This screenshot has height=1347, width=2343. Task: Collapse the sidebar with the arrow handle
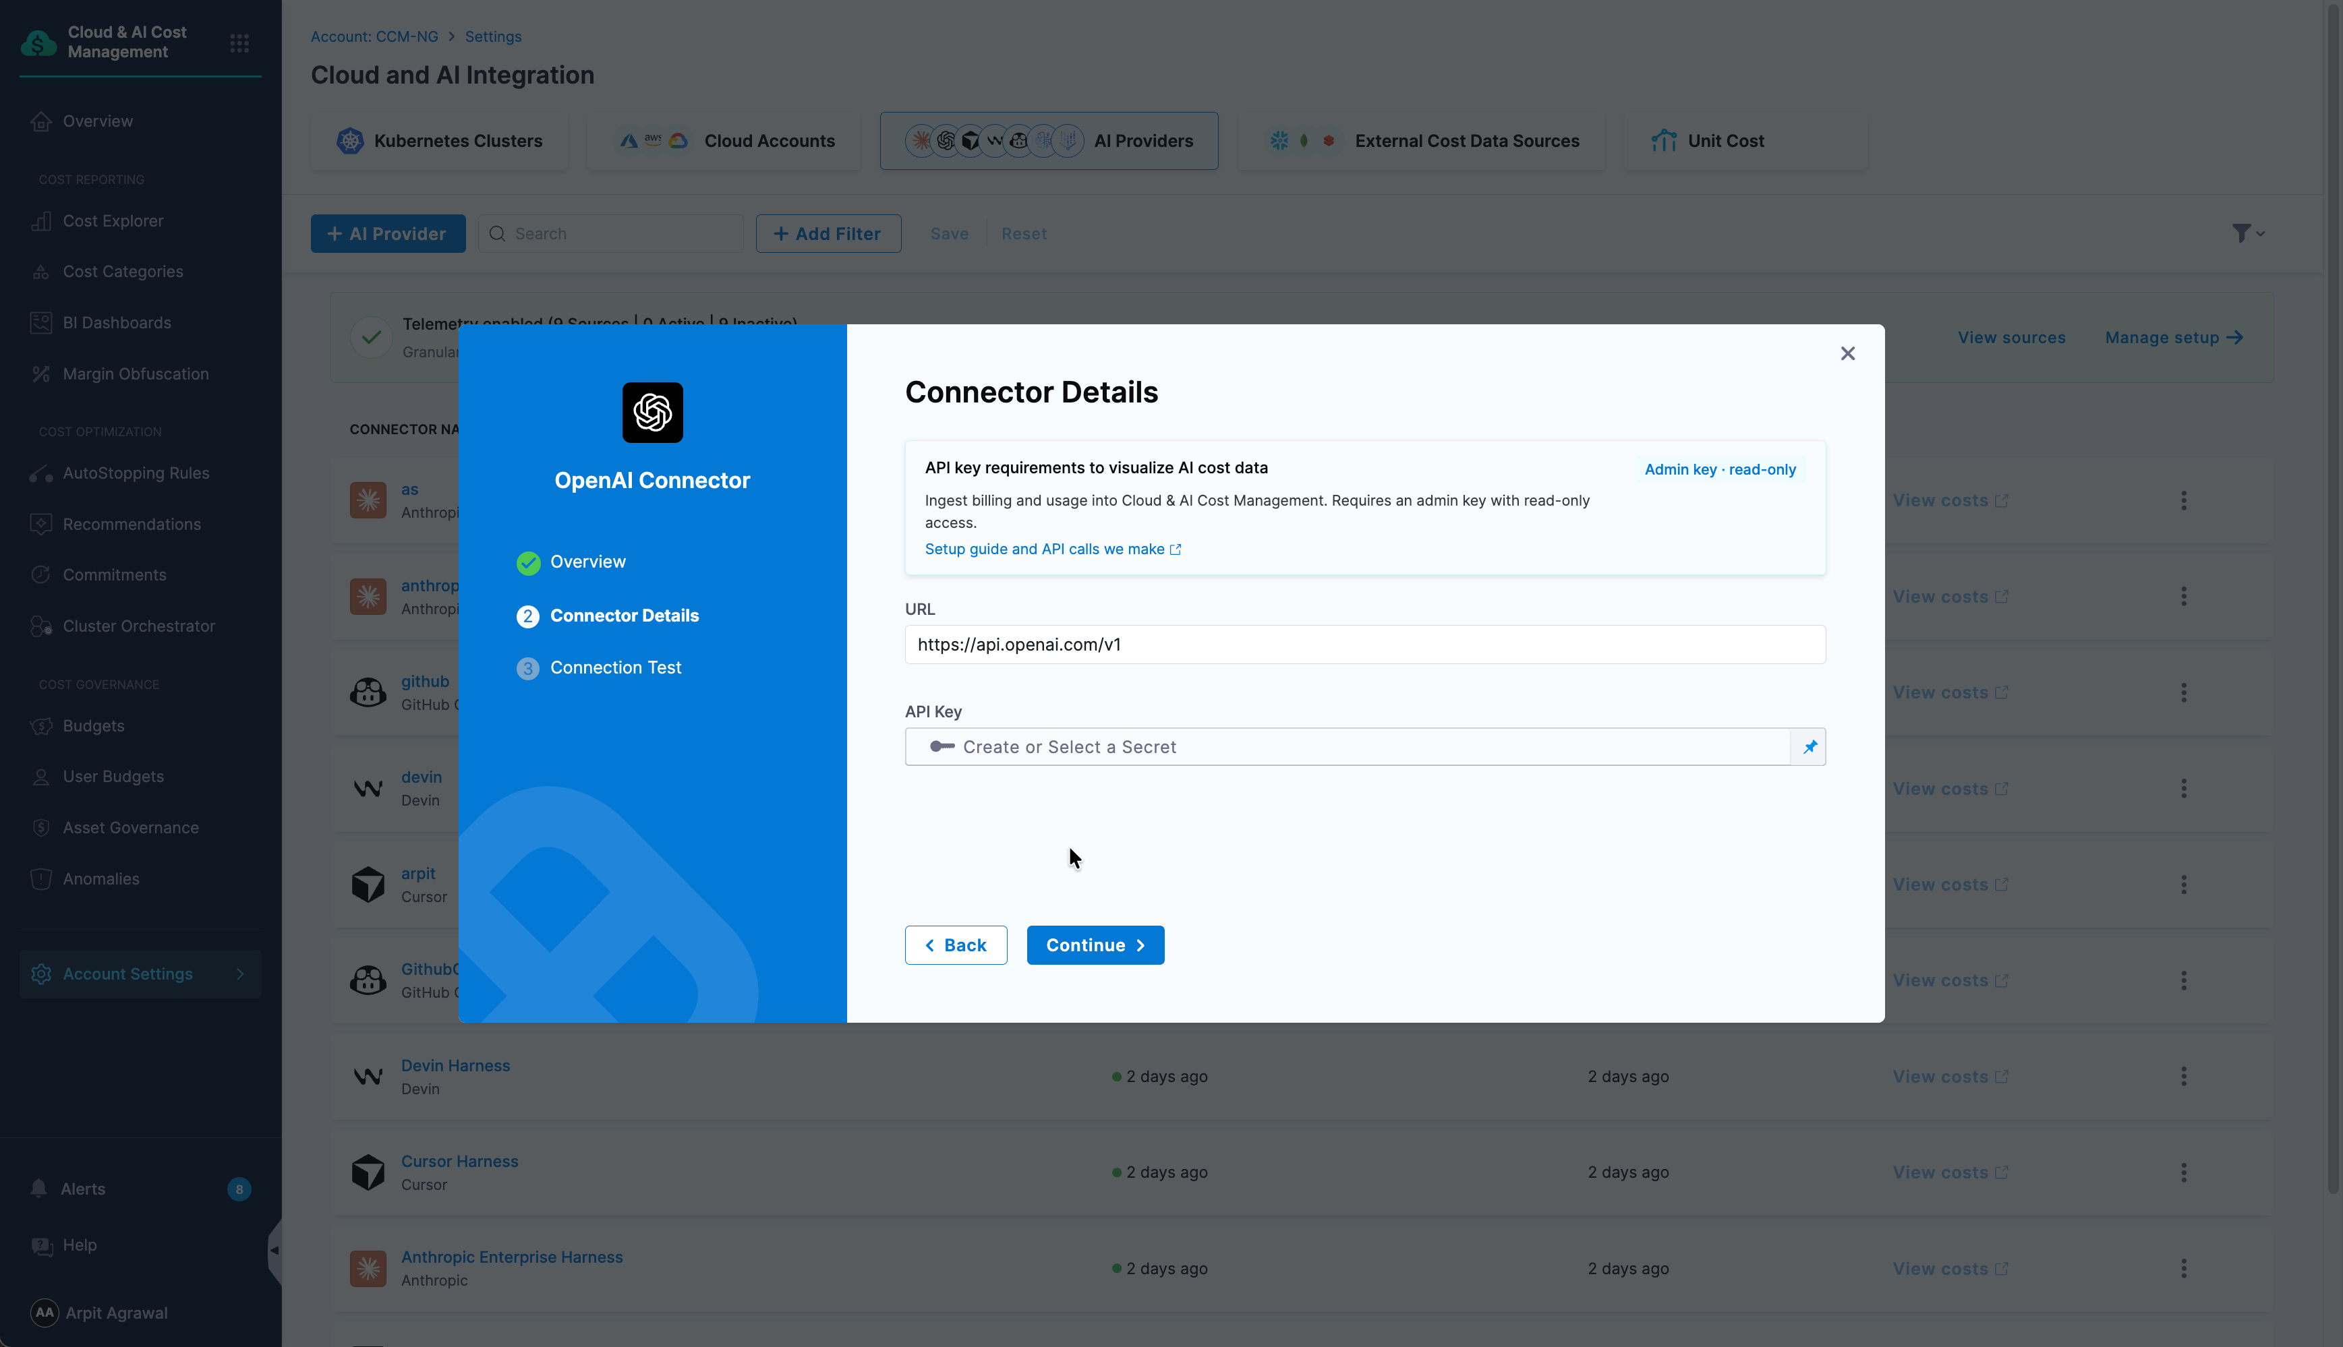click(x=274, y=1250)
